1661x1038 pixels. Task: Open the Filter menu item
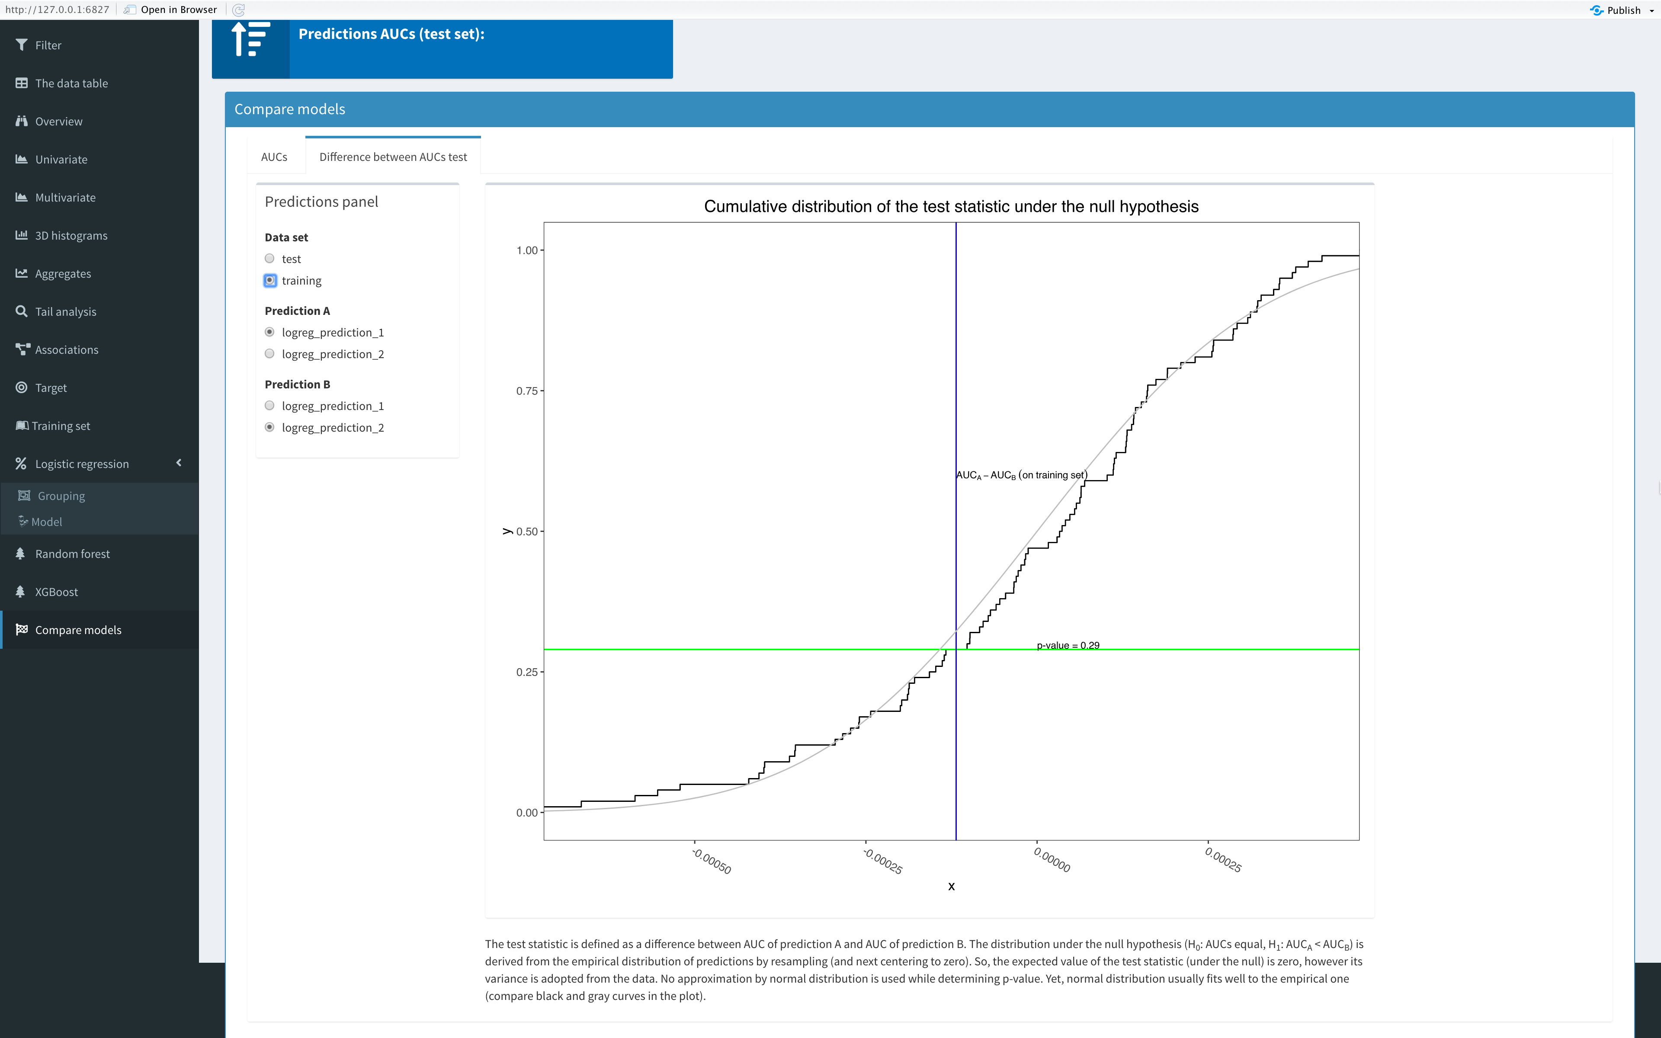[x=99, y=45]
